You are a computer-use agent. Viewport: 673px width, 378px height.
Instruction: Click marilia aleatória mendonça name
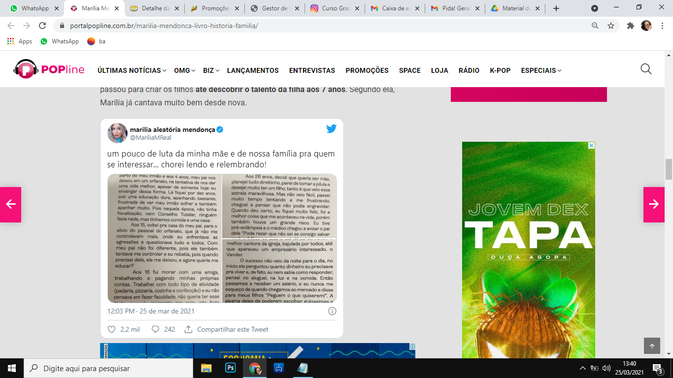pos(172,129)
